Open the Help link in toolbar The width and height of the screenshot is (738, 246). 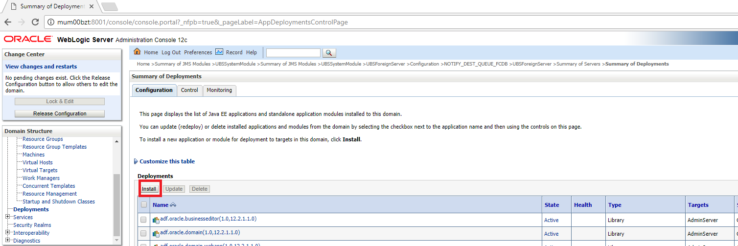(x=252, y=52)
